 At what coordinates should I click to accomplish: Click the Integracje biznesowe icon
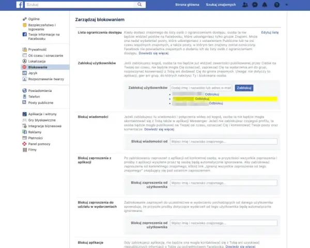[24, 126]
